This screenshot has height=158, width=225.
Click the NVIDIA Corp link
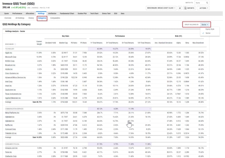click(10, 62)
